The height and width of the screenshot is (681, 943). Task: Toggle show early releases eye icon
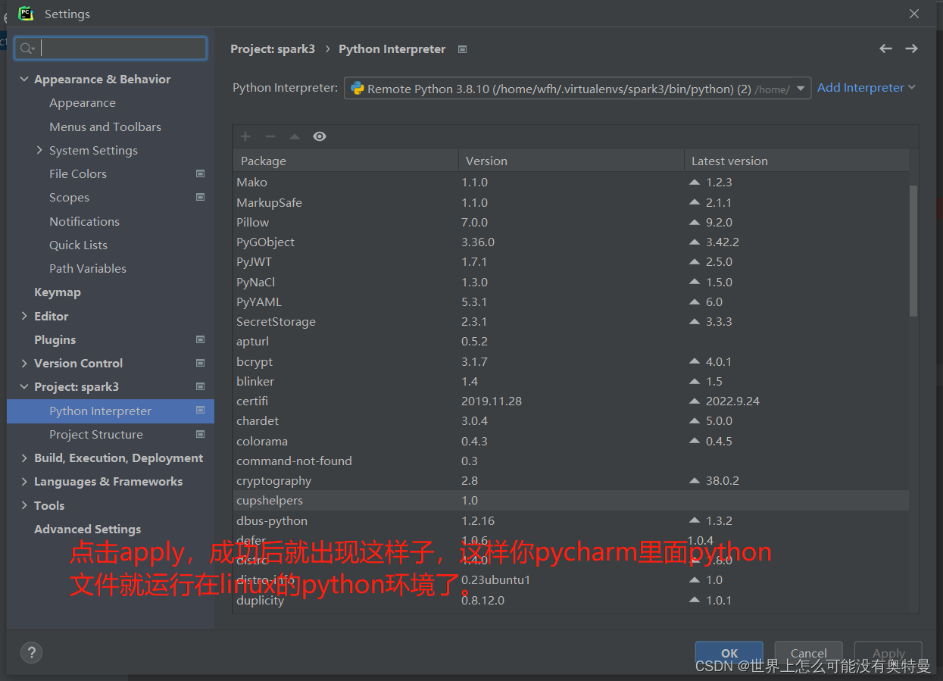(320, 136)
